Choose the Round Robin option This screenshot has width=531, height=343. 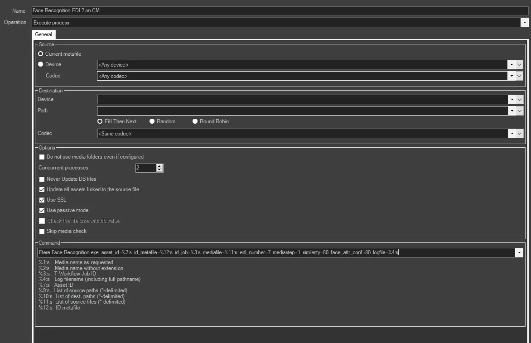(195, 121)
